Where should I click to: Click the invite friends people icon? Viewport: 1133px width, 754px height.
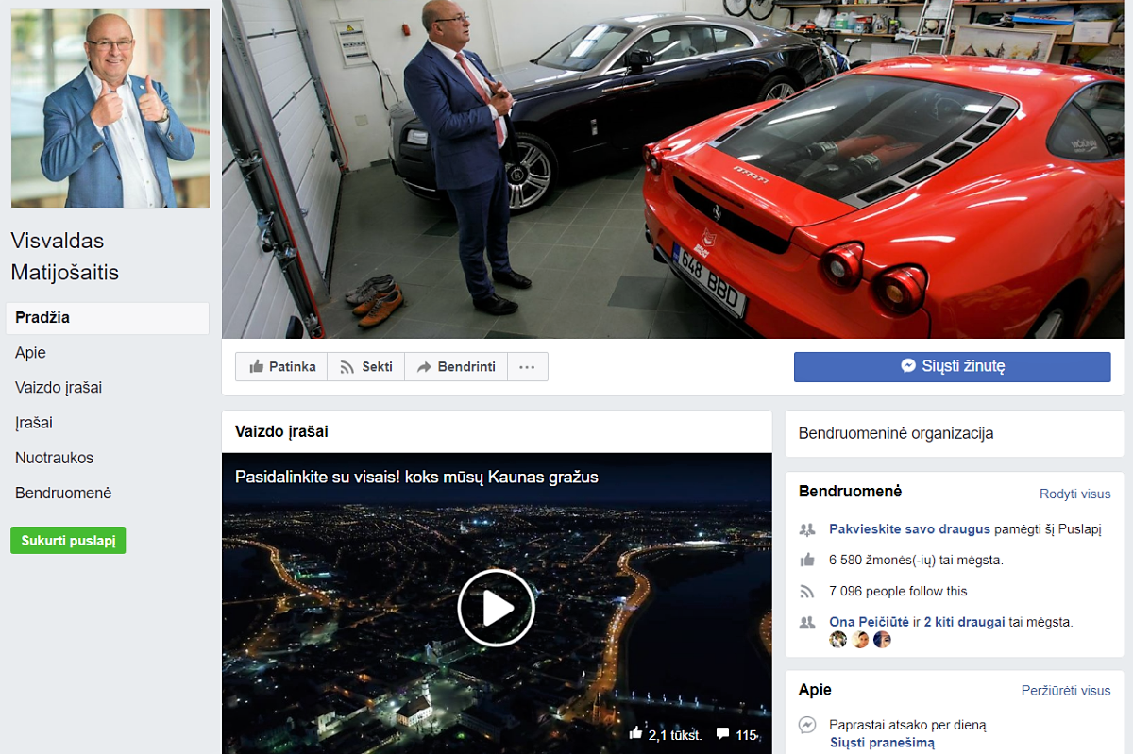click(807, 529)
